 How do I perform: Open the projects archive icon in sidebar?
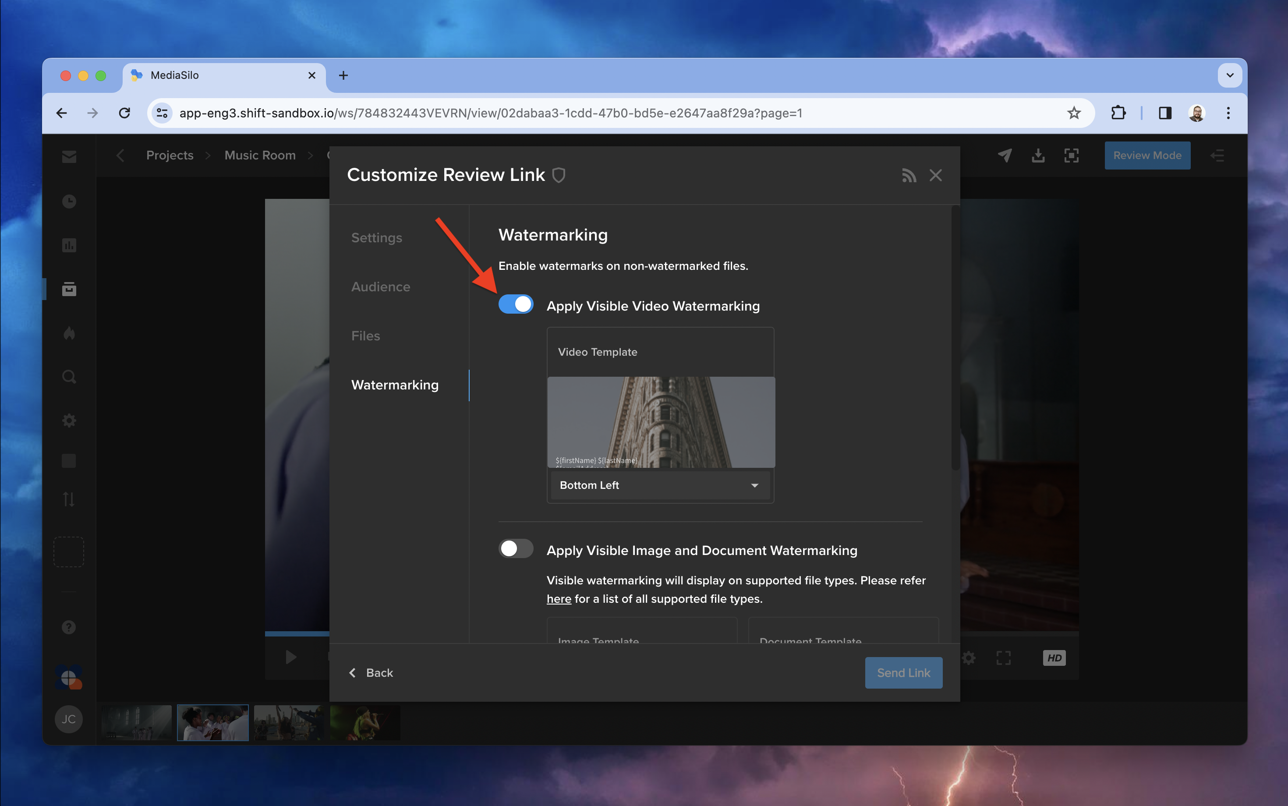69,289
